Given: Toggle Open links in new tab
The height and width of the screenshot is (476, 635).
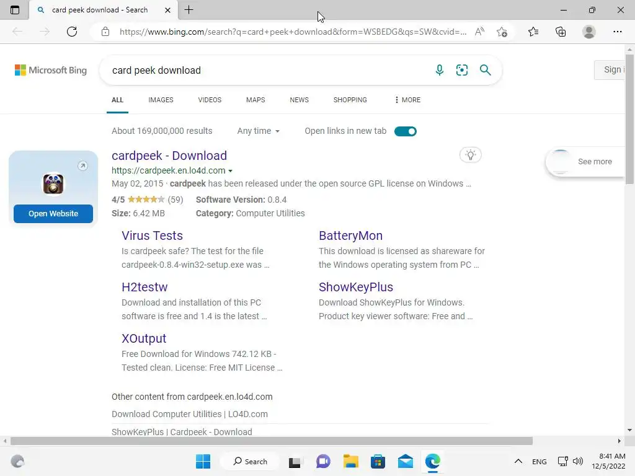Looking at the screenshot, I should (x=406, y=131).
